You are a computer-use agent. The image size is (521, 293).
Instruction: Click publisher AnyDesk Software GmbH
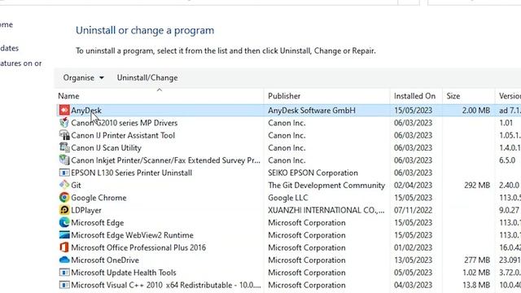[312, 111]
